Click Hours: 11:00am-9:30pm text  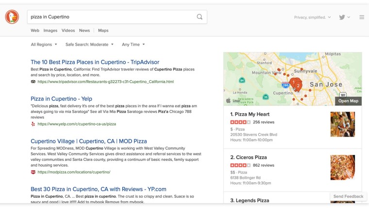[x=251, y=183]
